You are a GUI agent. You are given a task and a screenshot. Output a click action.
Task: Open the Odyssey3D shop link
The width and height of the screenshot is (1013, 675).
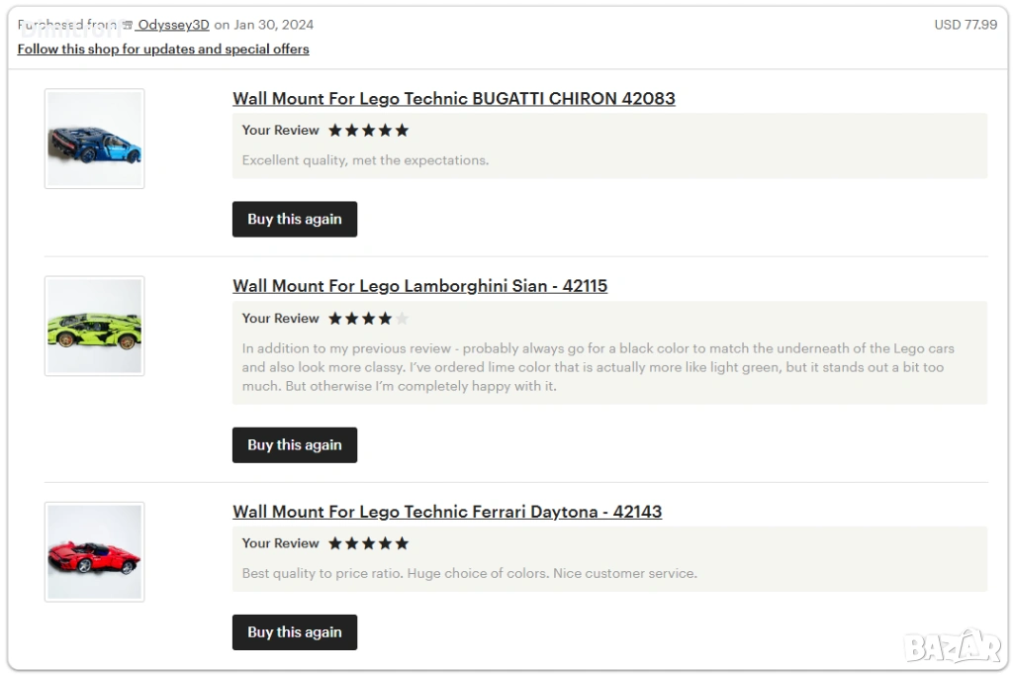point(173,25)
